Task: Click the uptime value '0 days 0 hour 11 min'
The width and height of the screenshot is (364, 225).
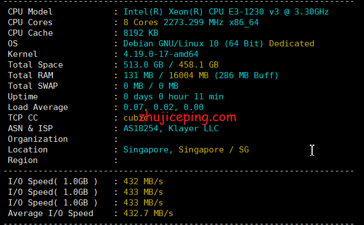Action: 173,97
